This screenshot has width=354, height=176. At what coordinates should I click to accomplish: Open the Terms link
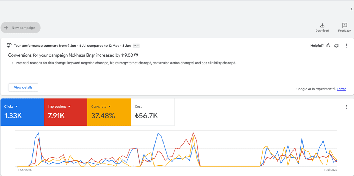click(342, 89)
